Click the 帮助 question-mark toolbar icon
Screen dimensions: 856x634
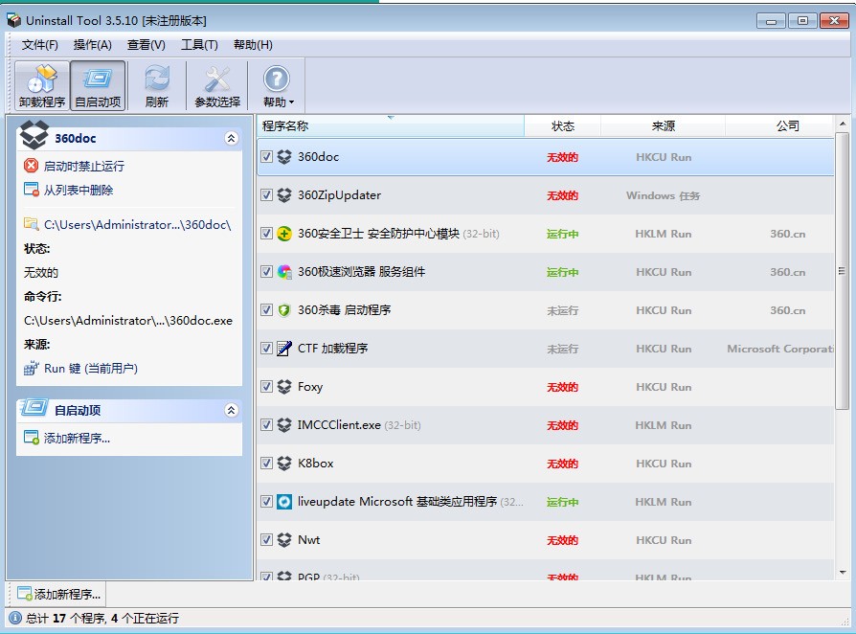pos(277,79)
